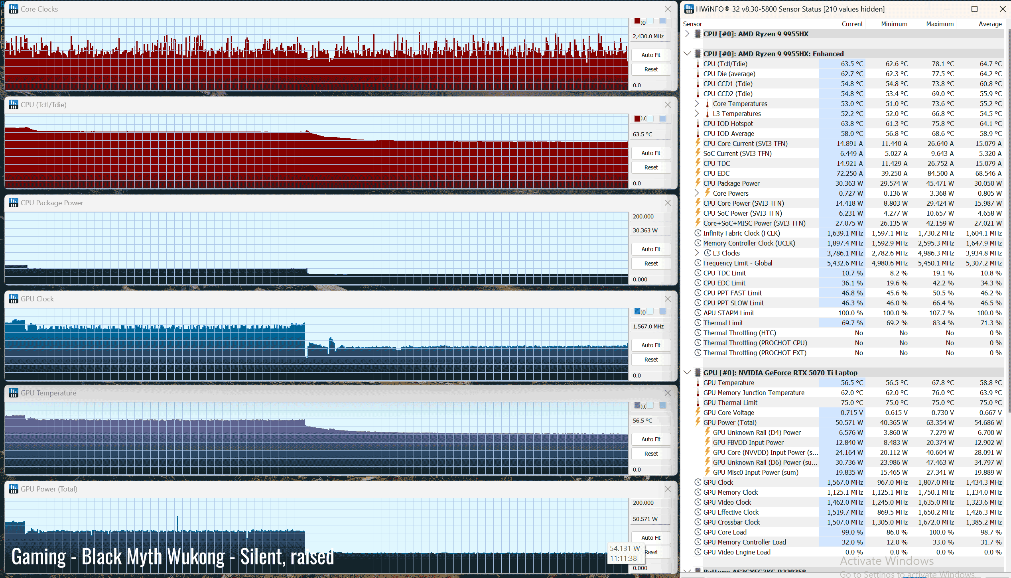Click the Average column header
Viewport: 1011px width, 578px height.
pyautogui.click(x=990, y=24)
